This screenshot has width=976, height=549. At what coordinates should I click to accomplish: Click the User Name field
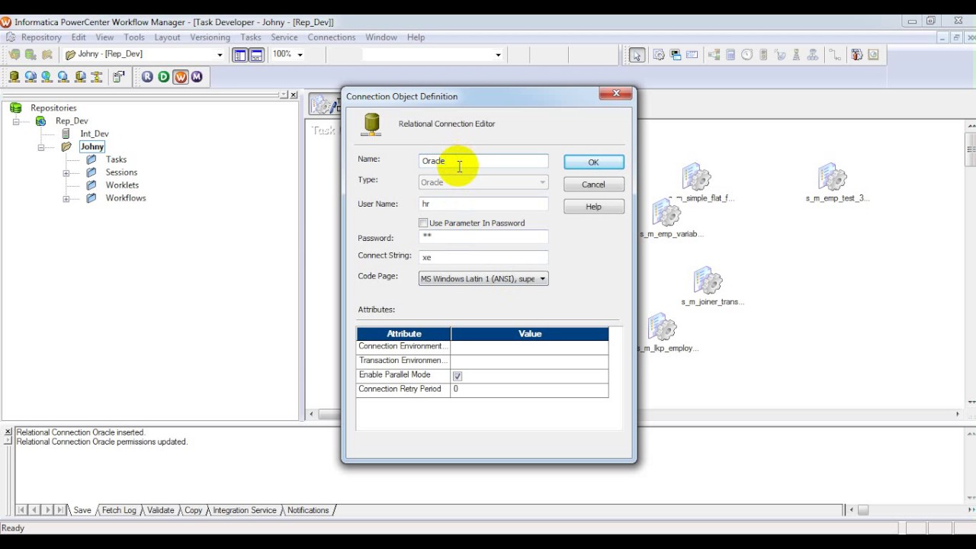click(483, 204)
